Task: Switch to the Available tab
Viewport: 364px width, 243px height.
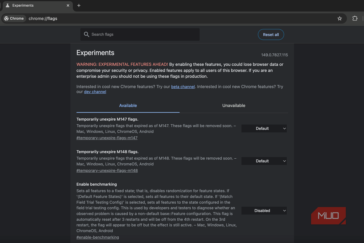Action: (x=128, y=106)
